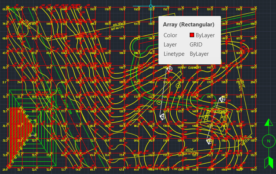The image size is (276, 174).
Task: Click the white survey marker near 193.4
Action: coord(223,99)
